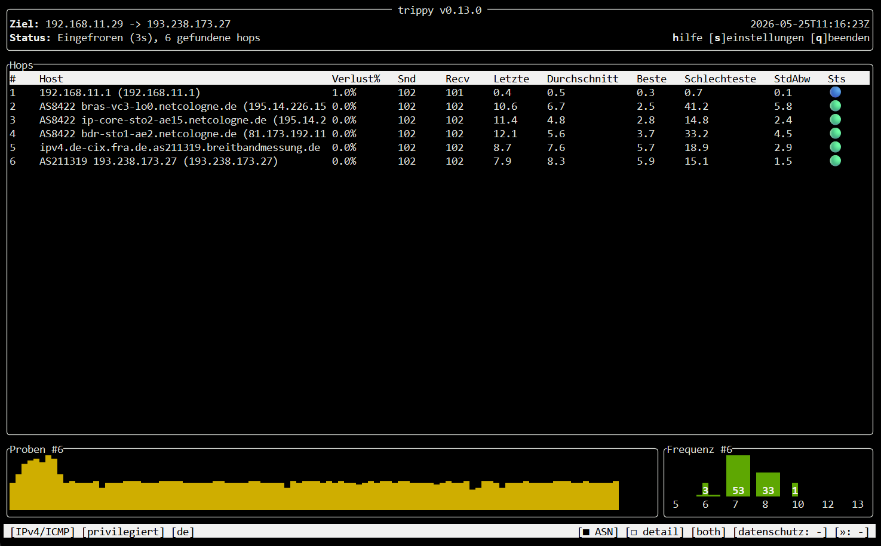Viewport: 881px width, 546px height.
Task: Select hop bdr-sto1-ae2.netcologne.de
Action: pos(440,134)
